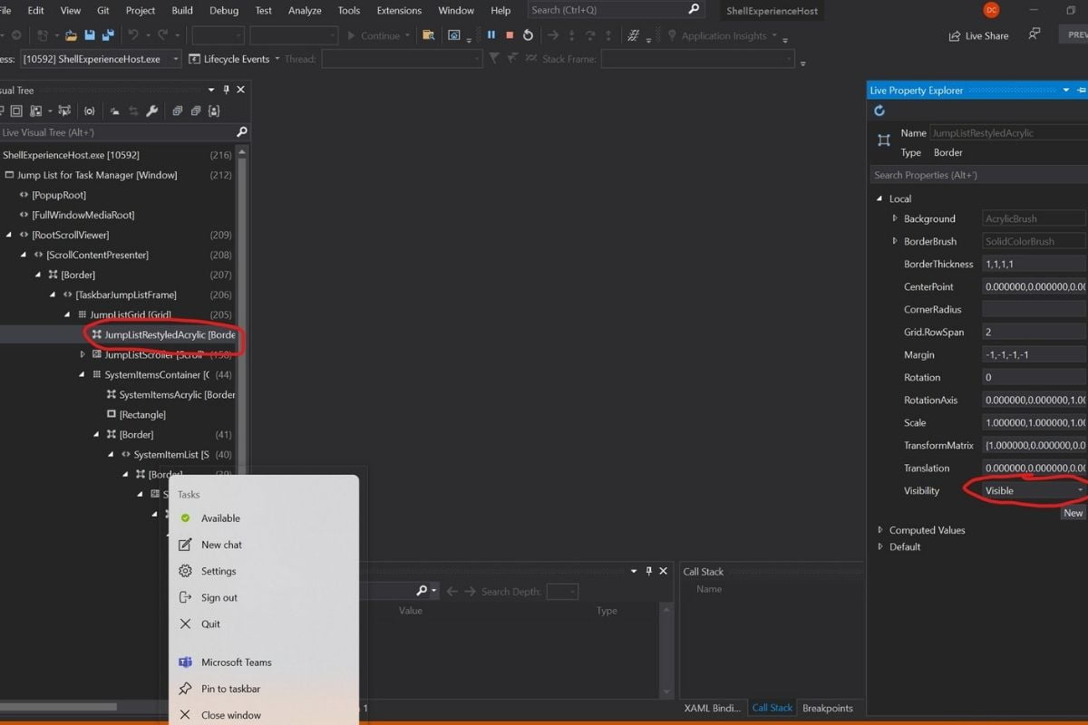The width and height of the screenshot is (1088, 725).
Task: Switch to the Breakpoints tab
Action: click(x=828, y=708)
